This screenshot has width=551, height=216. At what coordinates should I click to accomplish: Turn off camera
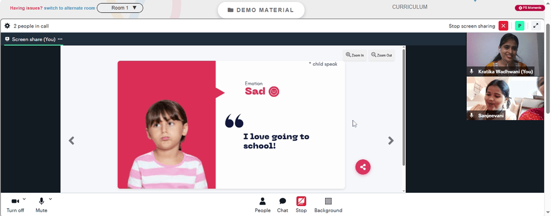click(15, 205)
